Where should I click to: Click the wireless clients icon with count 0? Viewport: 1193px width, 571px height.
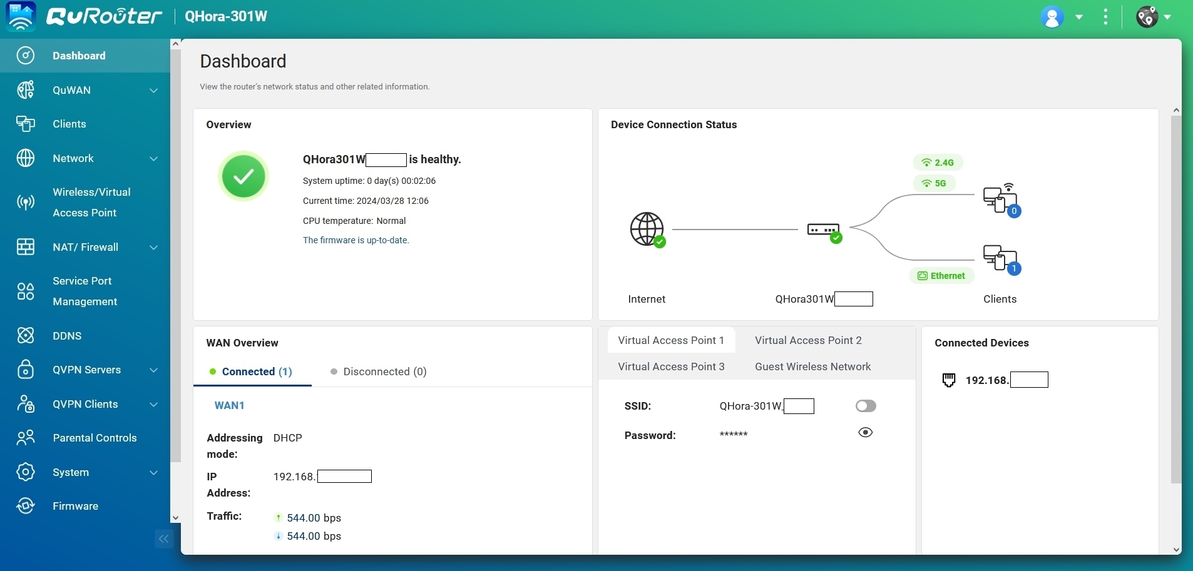coord(1001,200)
